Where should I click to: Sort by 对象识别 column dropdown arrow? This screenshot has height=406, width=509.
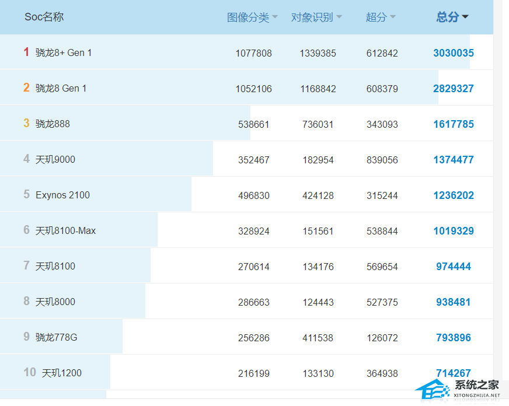tap(339, 16)
